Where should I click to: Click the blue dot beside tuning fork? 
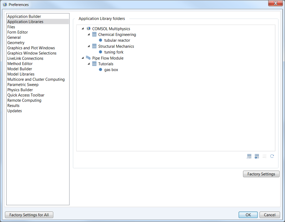pos(100,52)
